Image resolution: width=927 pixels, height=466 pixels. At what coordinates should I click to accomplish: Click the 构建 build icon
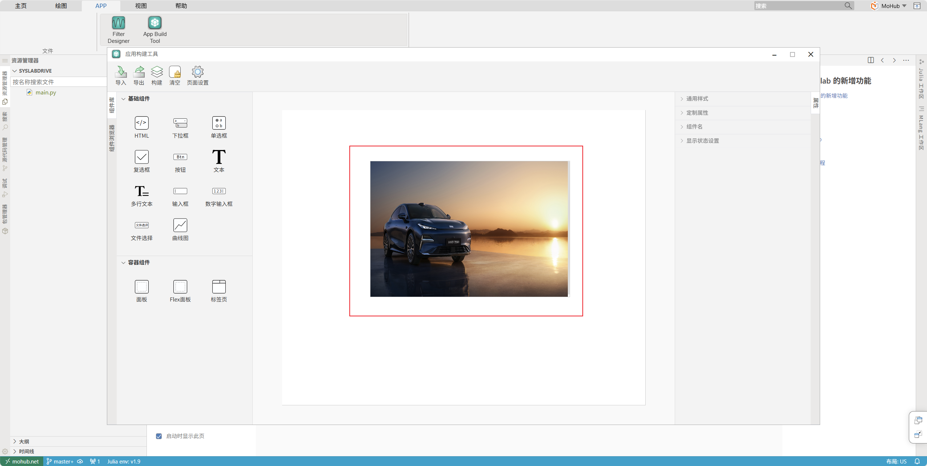pos(157,76)
